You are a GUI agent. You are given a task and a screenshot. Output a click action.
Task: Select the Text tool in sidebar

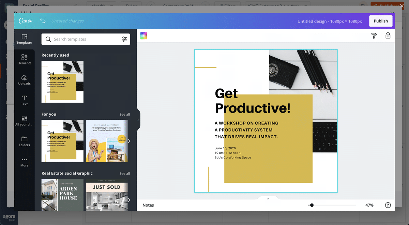click(24, 100)
